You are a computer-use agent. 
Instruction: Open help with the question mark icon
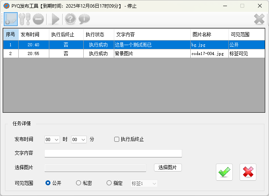pos(70,19)
